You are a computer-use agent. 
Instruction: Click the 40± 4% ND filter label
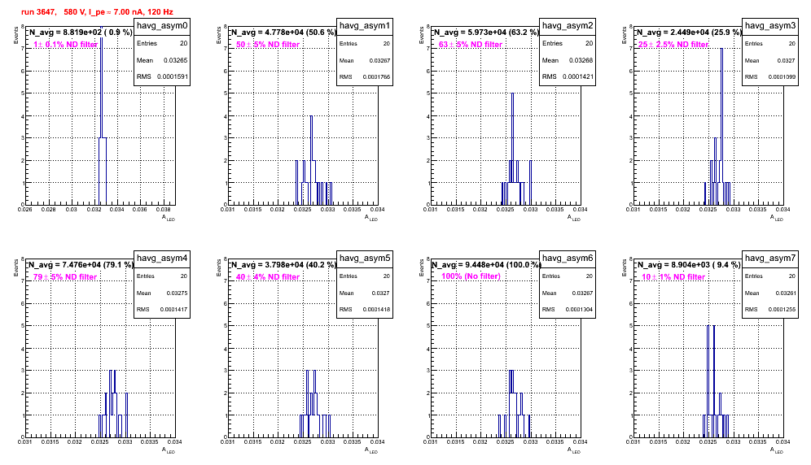268,277
